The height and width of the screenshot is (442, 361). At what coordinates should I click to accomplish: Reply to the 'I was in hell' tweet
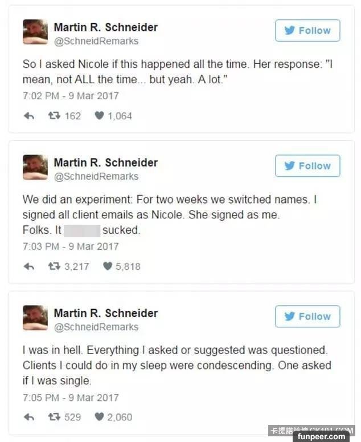[x=28, y=417]
